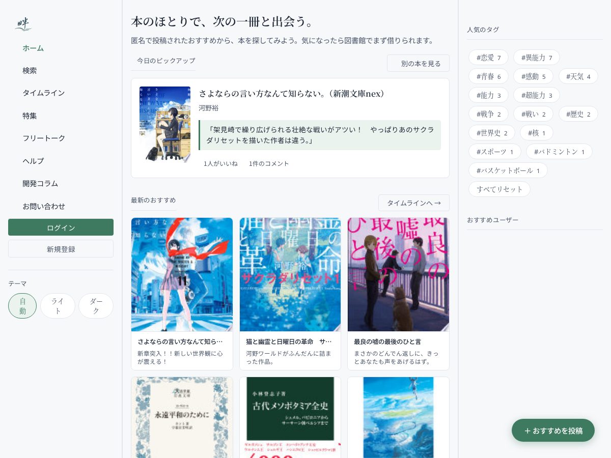
Task: Click the quoted review about 架見崎
Action: coord(320,135)
